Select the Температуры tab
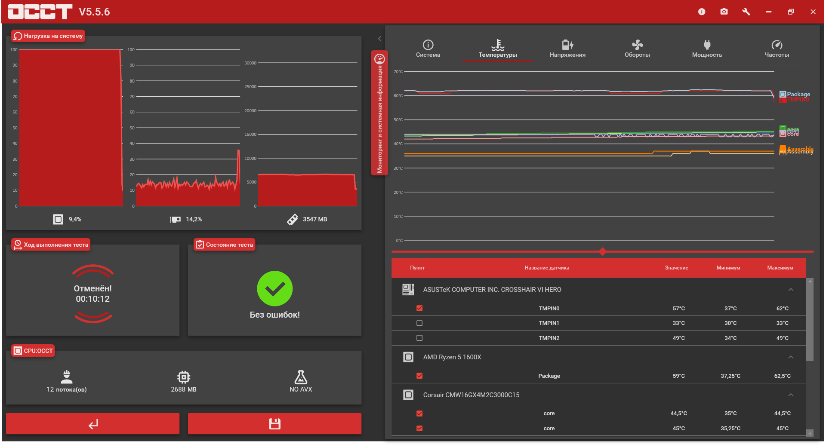Image resolution: width=826 pixels, height=447 pixels. click(498, 49)
